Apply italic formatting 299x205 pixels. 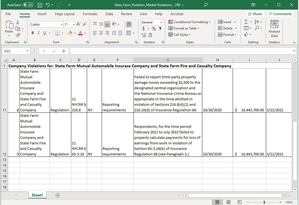(x=38, y=33)
